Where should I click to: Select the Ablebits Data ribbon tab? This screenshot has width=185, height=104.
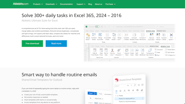pos(150,31)
